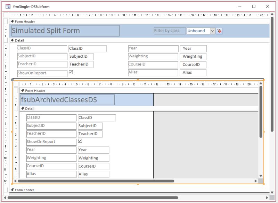Select the ClassID text box on main form

coord(87,48)
